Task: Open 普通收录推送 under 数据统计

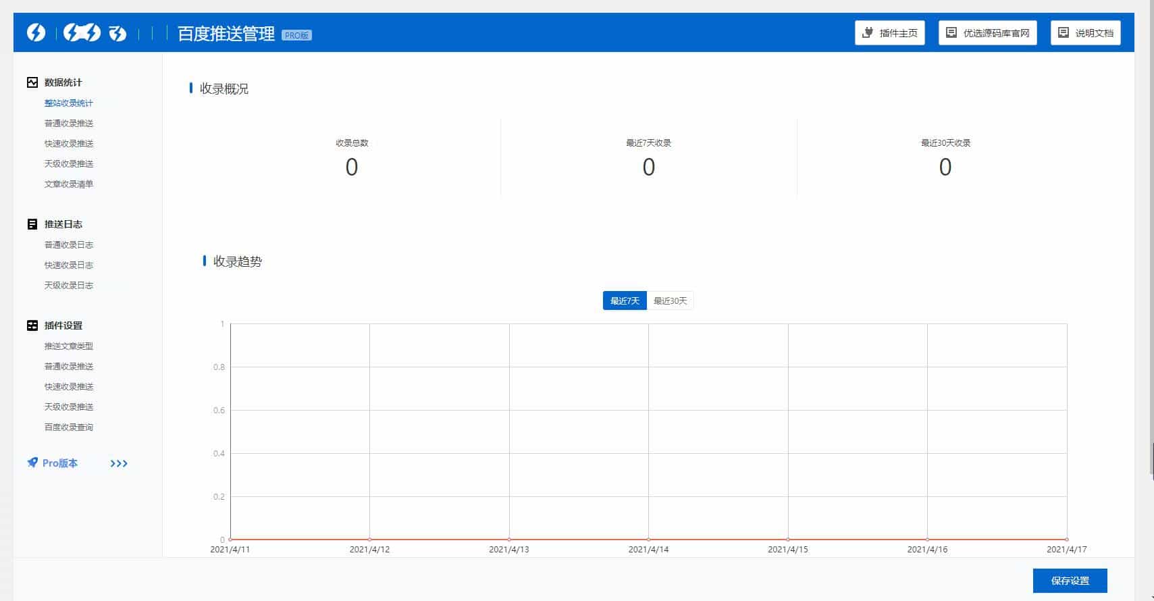Action: tap(69, 124)
